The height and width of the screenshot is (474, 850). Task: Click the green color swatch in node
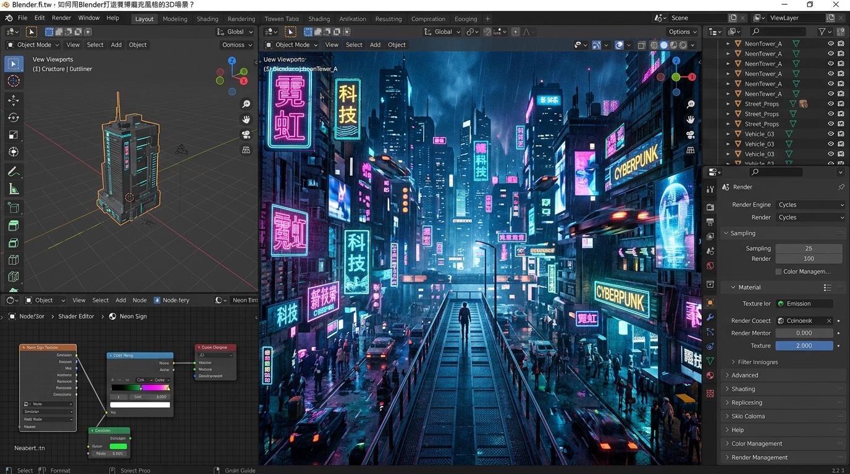(118, 446)
